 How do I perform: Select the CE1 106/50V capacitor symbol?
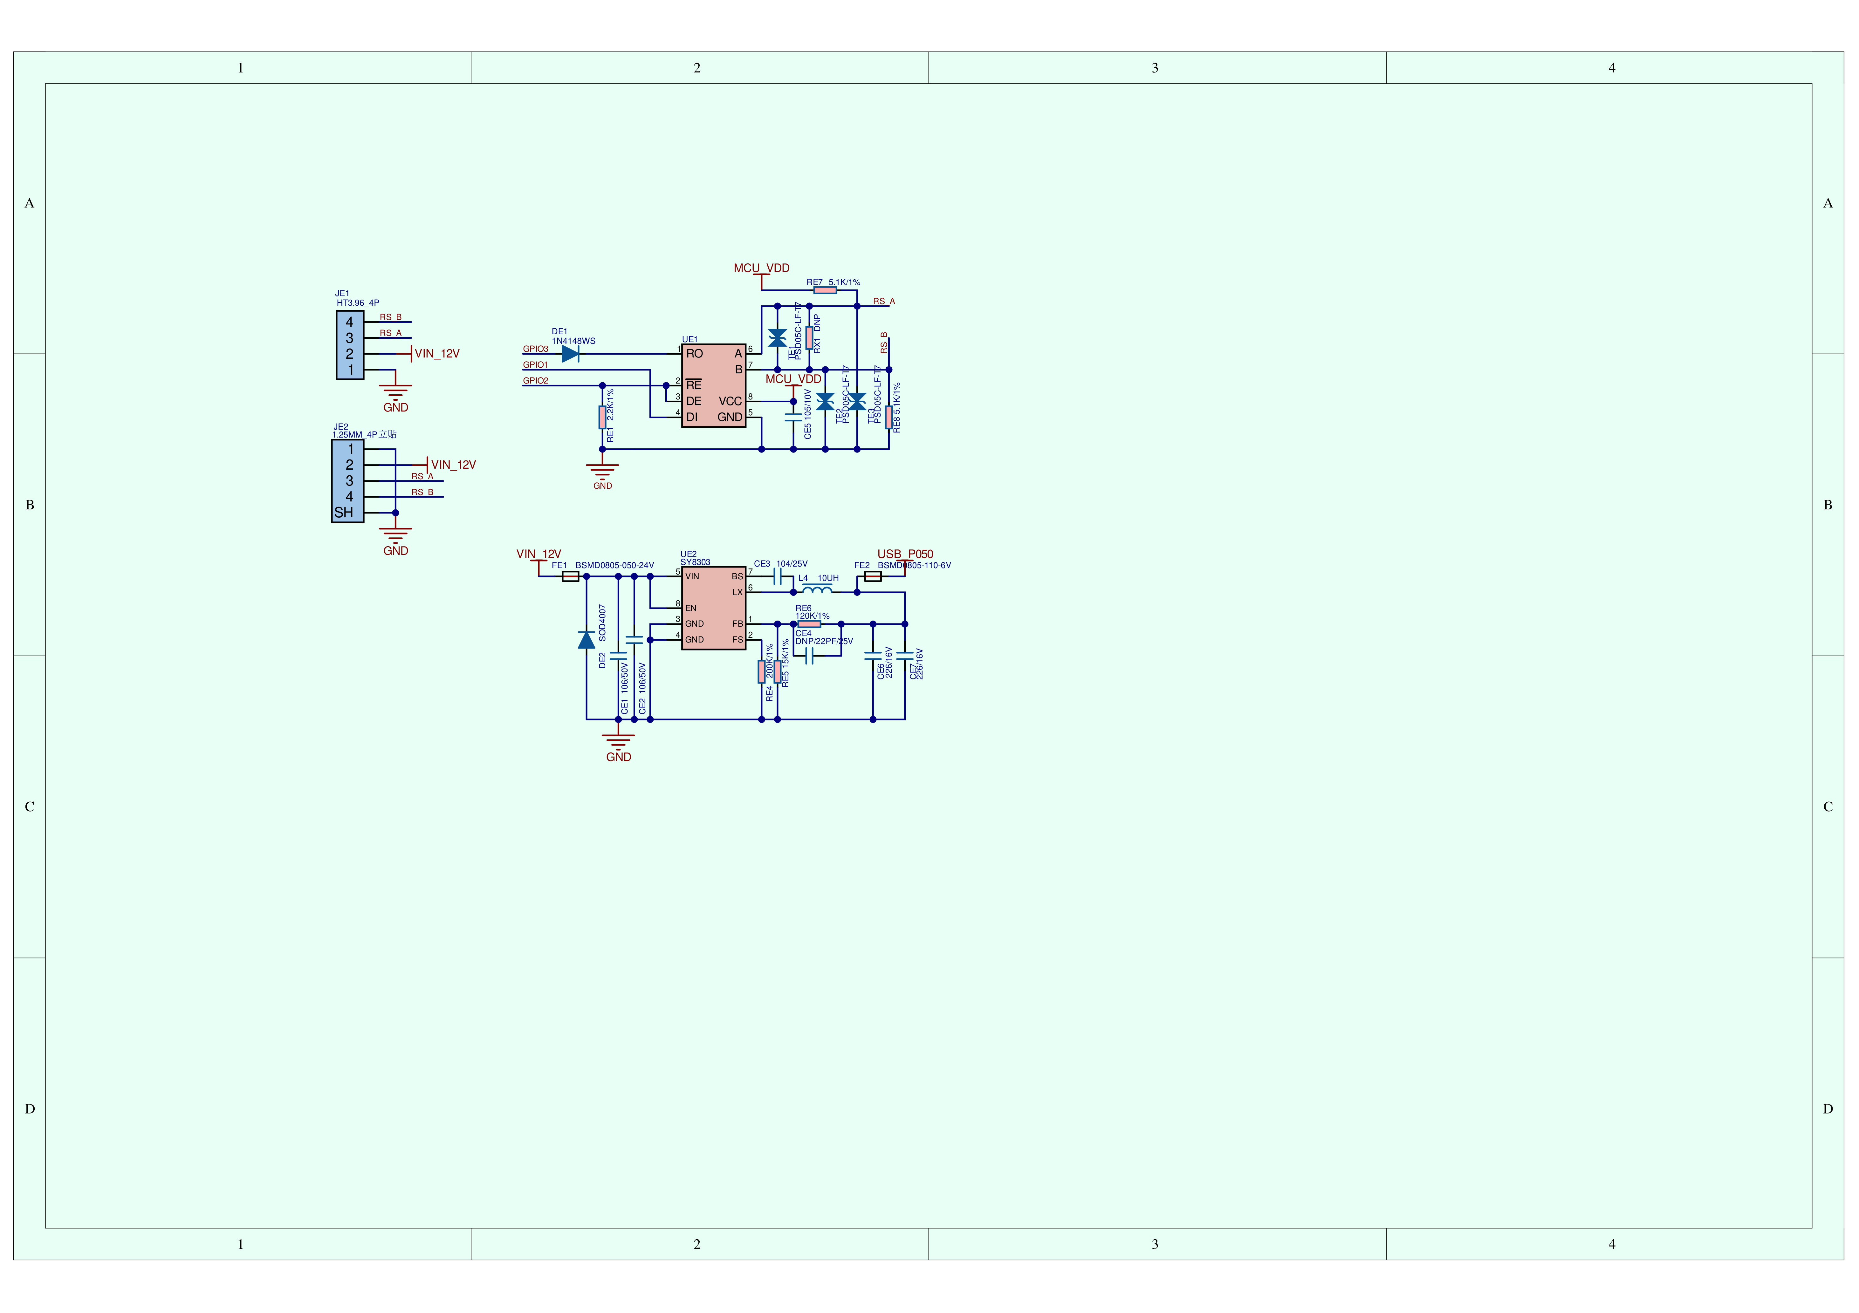point(619,655)
